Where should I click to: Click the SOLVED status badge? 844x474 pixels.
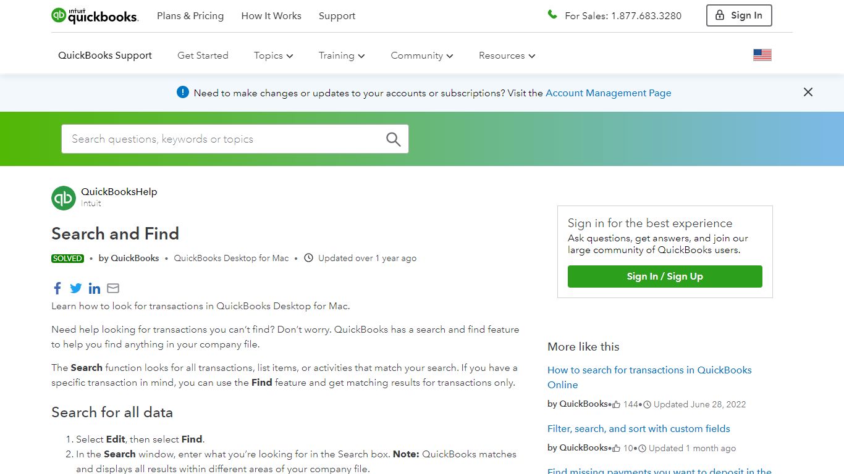click(68, 259)
